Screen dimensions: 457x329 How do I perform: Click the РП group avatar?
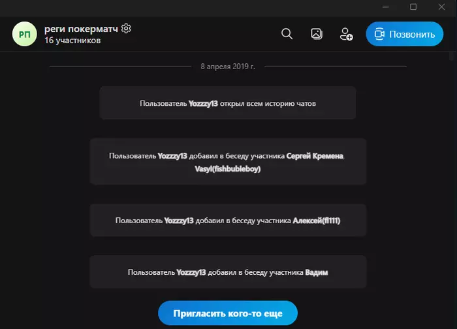point(25,34)
